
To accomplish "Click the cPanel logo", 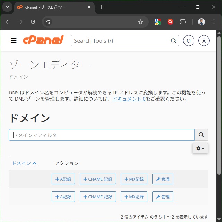I will pos(43,40).
